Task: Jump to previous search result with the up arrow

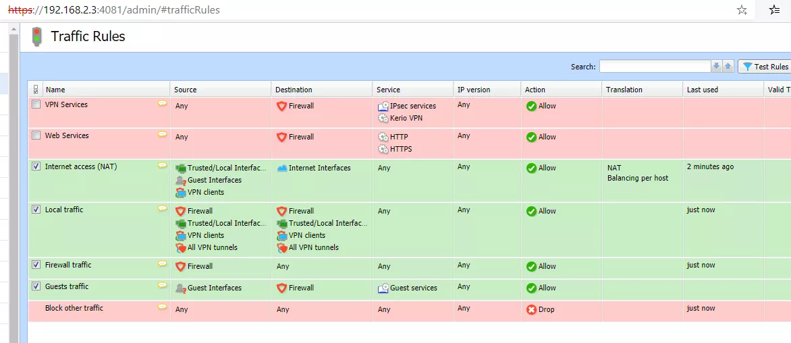Action: [728, 67]
